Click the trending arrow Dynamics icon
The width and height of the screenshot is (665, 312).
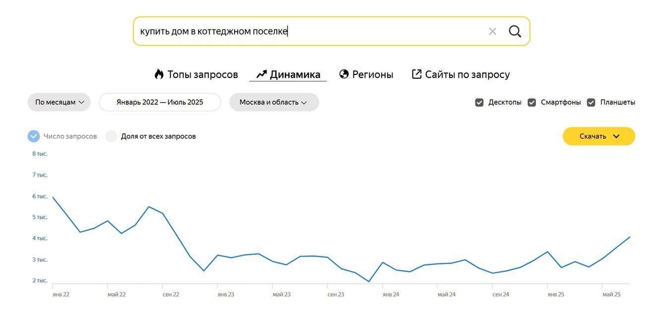262,74
